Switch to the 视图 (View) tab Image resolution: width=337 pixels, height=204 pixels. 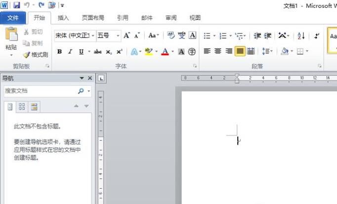195,18
